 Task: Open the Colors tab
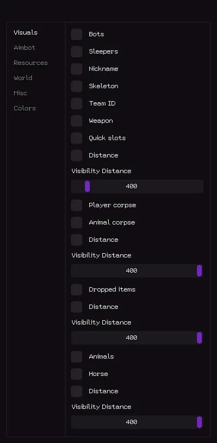coord(24,108)
